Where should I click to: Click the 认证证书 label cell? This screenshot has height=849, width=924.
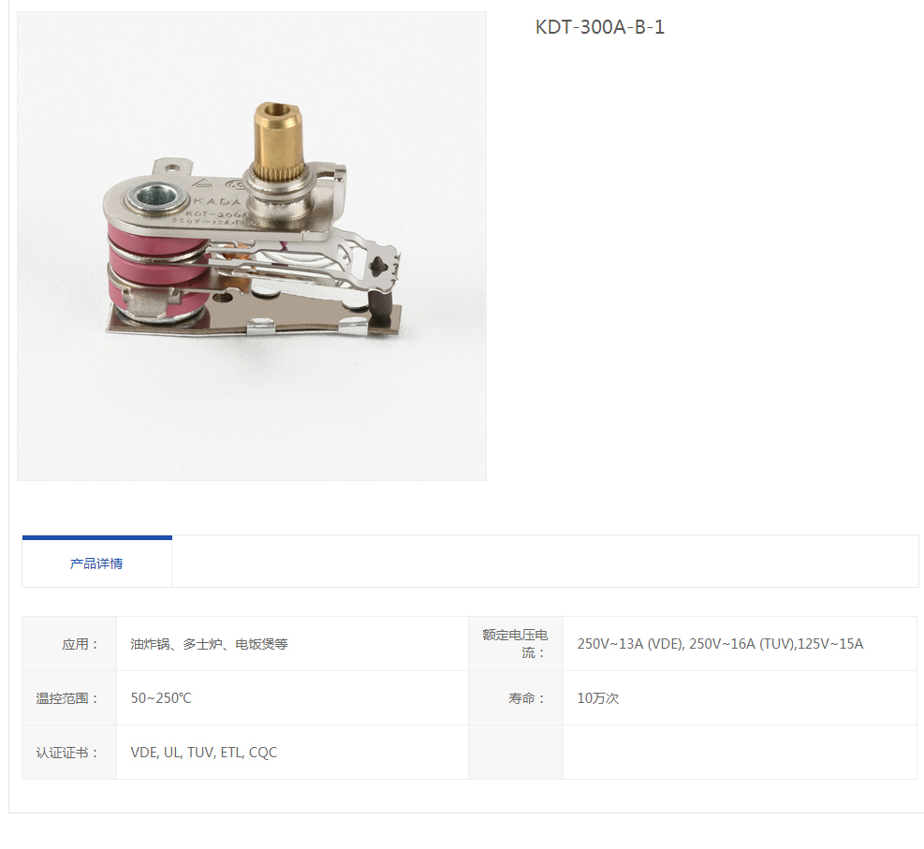(x=69, y=753)
